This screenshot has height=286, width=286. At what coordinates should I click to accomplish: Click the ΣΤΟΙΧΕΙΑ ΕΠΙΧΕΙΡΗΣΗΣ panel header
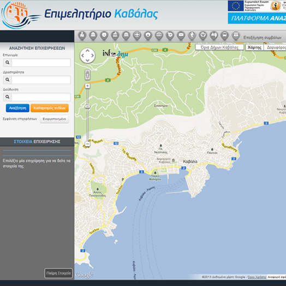click(37, 141)
